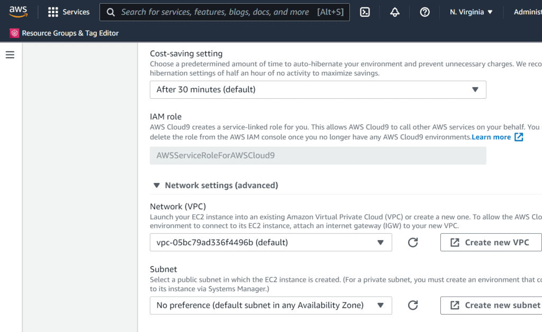
Task: Open the Cost-saving setting dropdown
Action: point(318,90)
